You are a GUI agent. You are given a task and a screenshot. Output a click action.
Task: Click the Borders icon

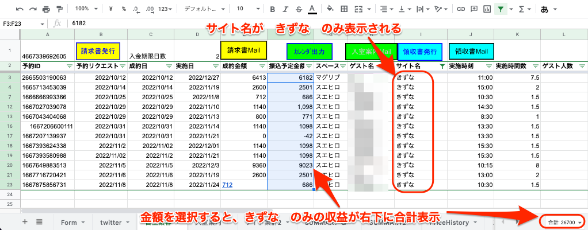(x=344, y=9)
